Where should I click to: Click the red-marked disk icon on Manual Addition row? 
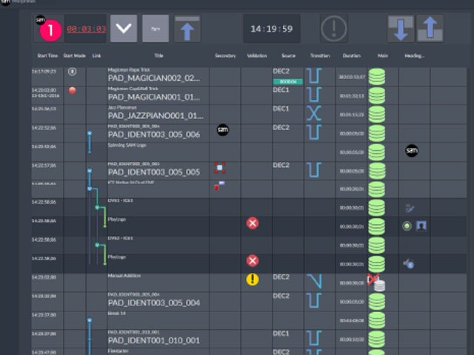[x=375, y=280]
